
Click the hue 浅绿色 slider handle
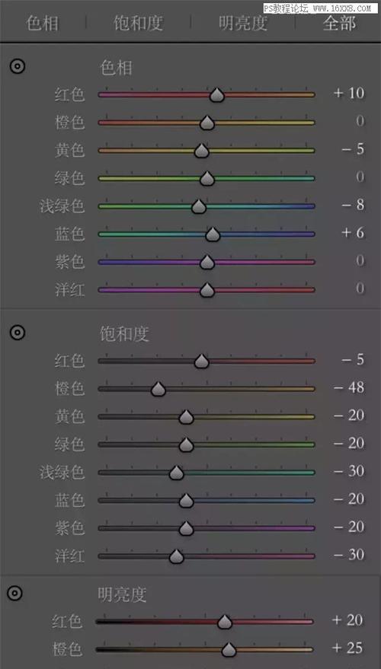[199, 206]
